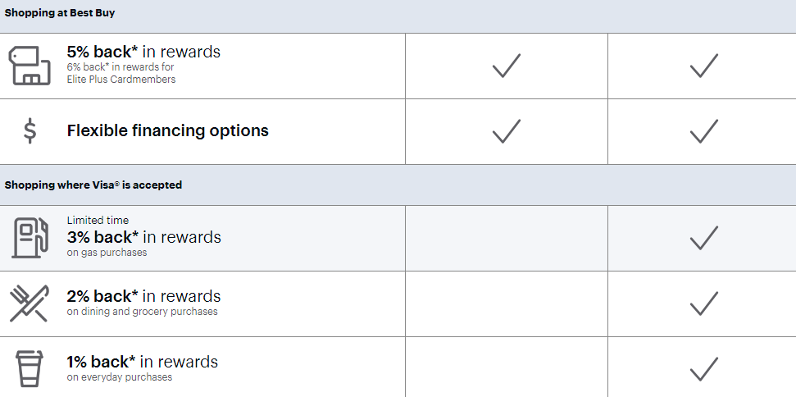Click '1% back* in rewards' heading

[x=142, y=362]
